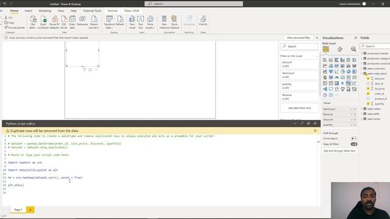Open the visual's filter icon on canvas

84,69
